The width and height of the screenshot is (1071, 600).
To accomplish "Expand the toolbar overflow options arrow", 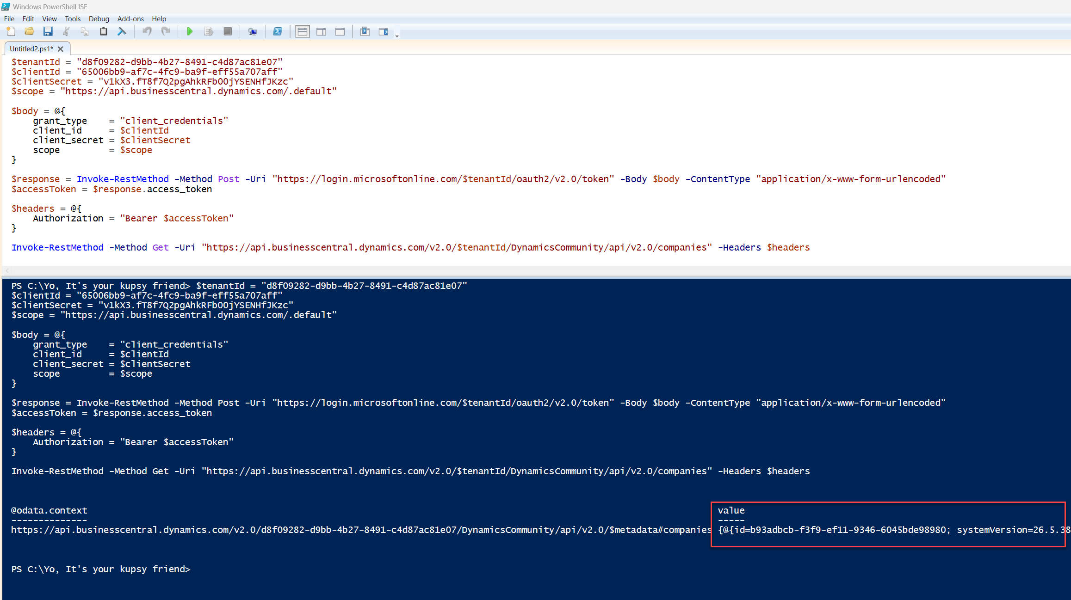I will click(397, 35).
